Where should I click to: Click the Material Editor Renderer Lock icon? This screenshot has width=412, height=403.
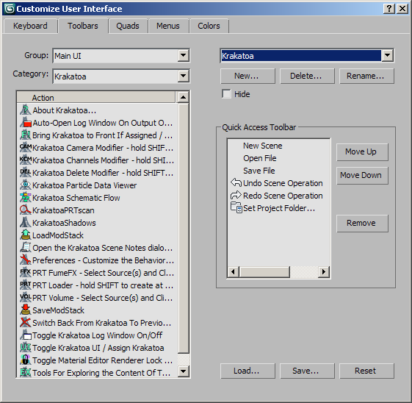click(x=26, y=360)
